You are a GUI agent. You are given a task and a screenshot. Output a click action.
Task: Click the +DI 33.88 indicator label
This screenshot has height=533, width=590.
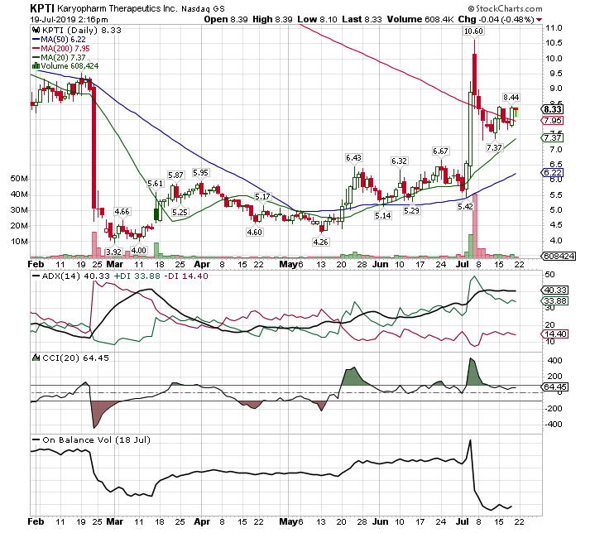click(136, 276)
